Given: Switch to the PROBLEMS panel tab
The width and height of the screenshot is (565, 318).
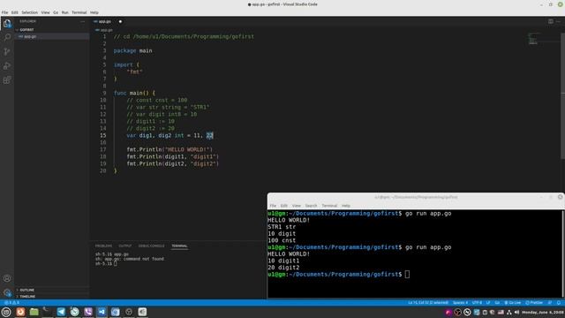Looking at the screenshot, I should [x=103, y=246].
